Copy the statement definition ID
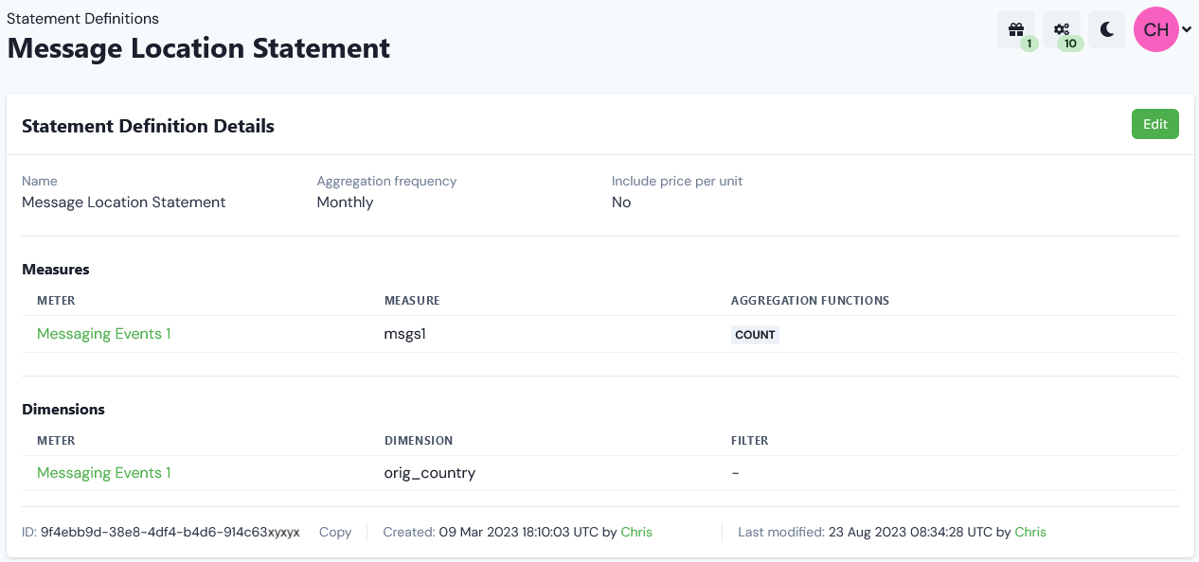 pos(334,532)
